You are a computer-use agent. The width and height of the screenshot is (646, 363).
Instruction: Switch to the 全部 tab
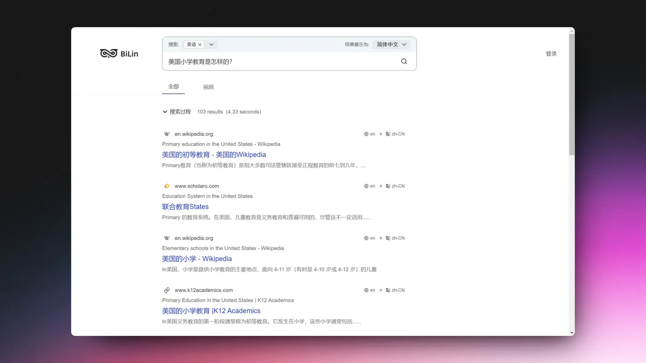point(173,87)
